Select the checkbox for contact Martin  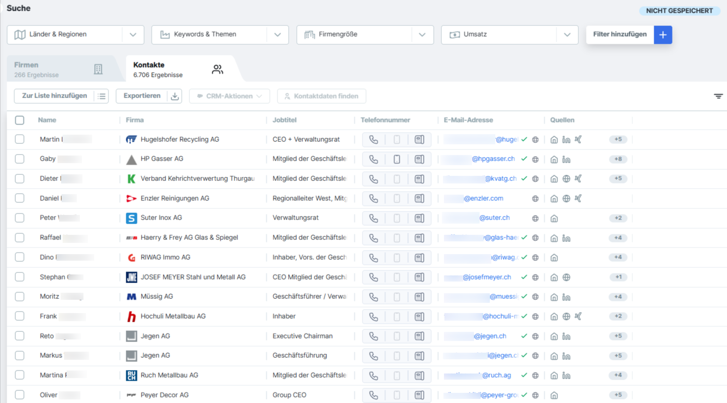tap(19, 139)
